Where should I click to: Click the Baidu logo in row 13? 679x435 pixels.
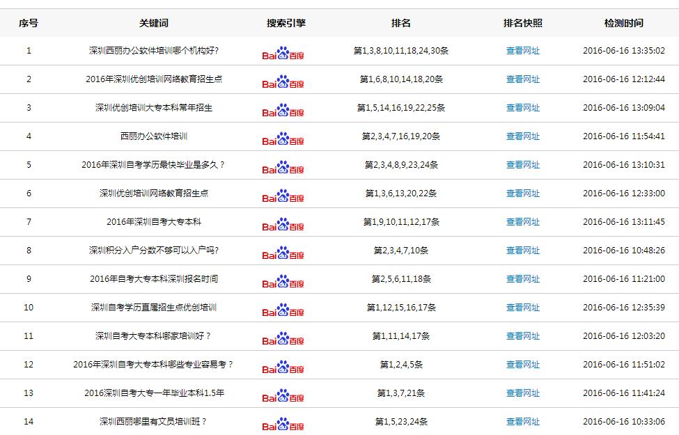click(283, 396)
